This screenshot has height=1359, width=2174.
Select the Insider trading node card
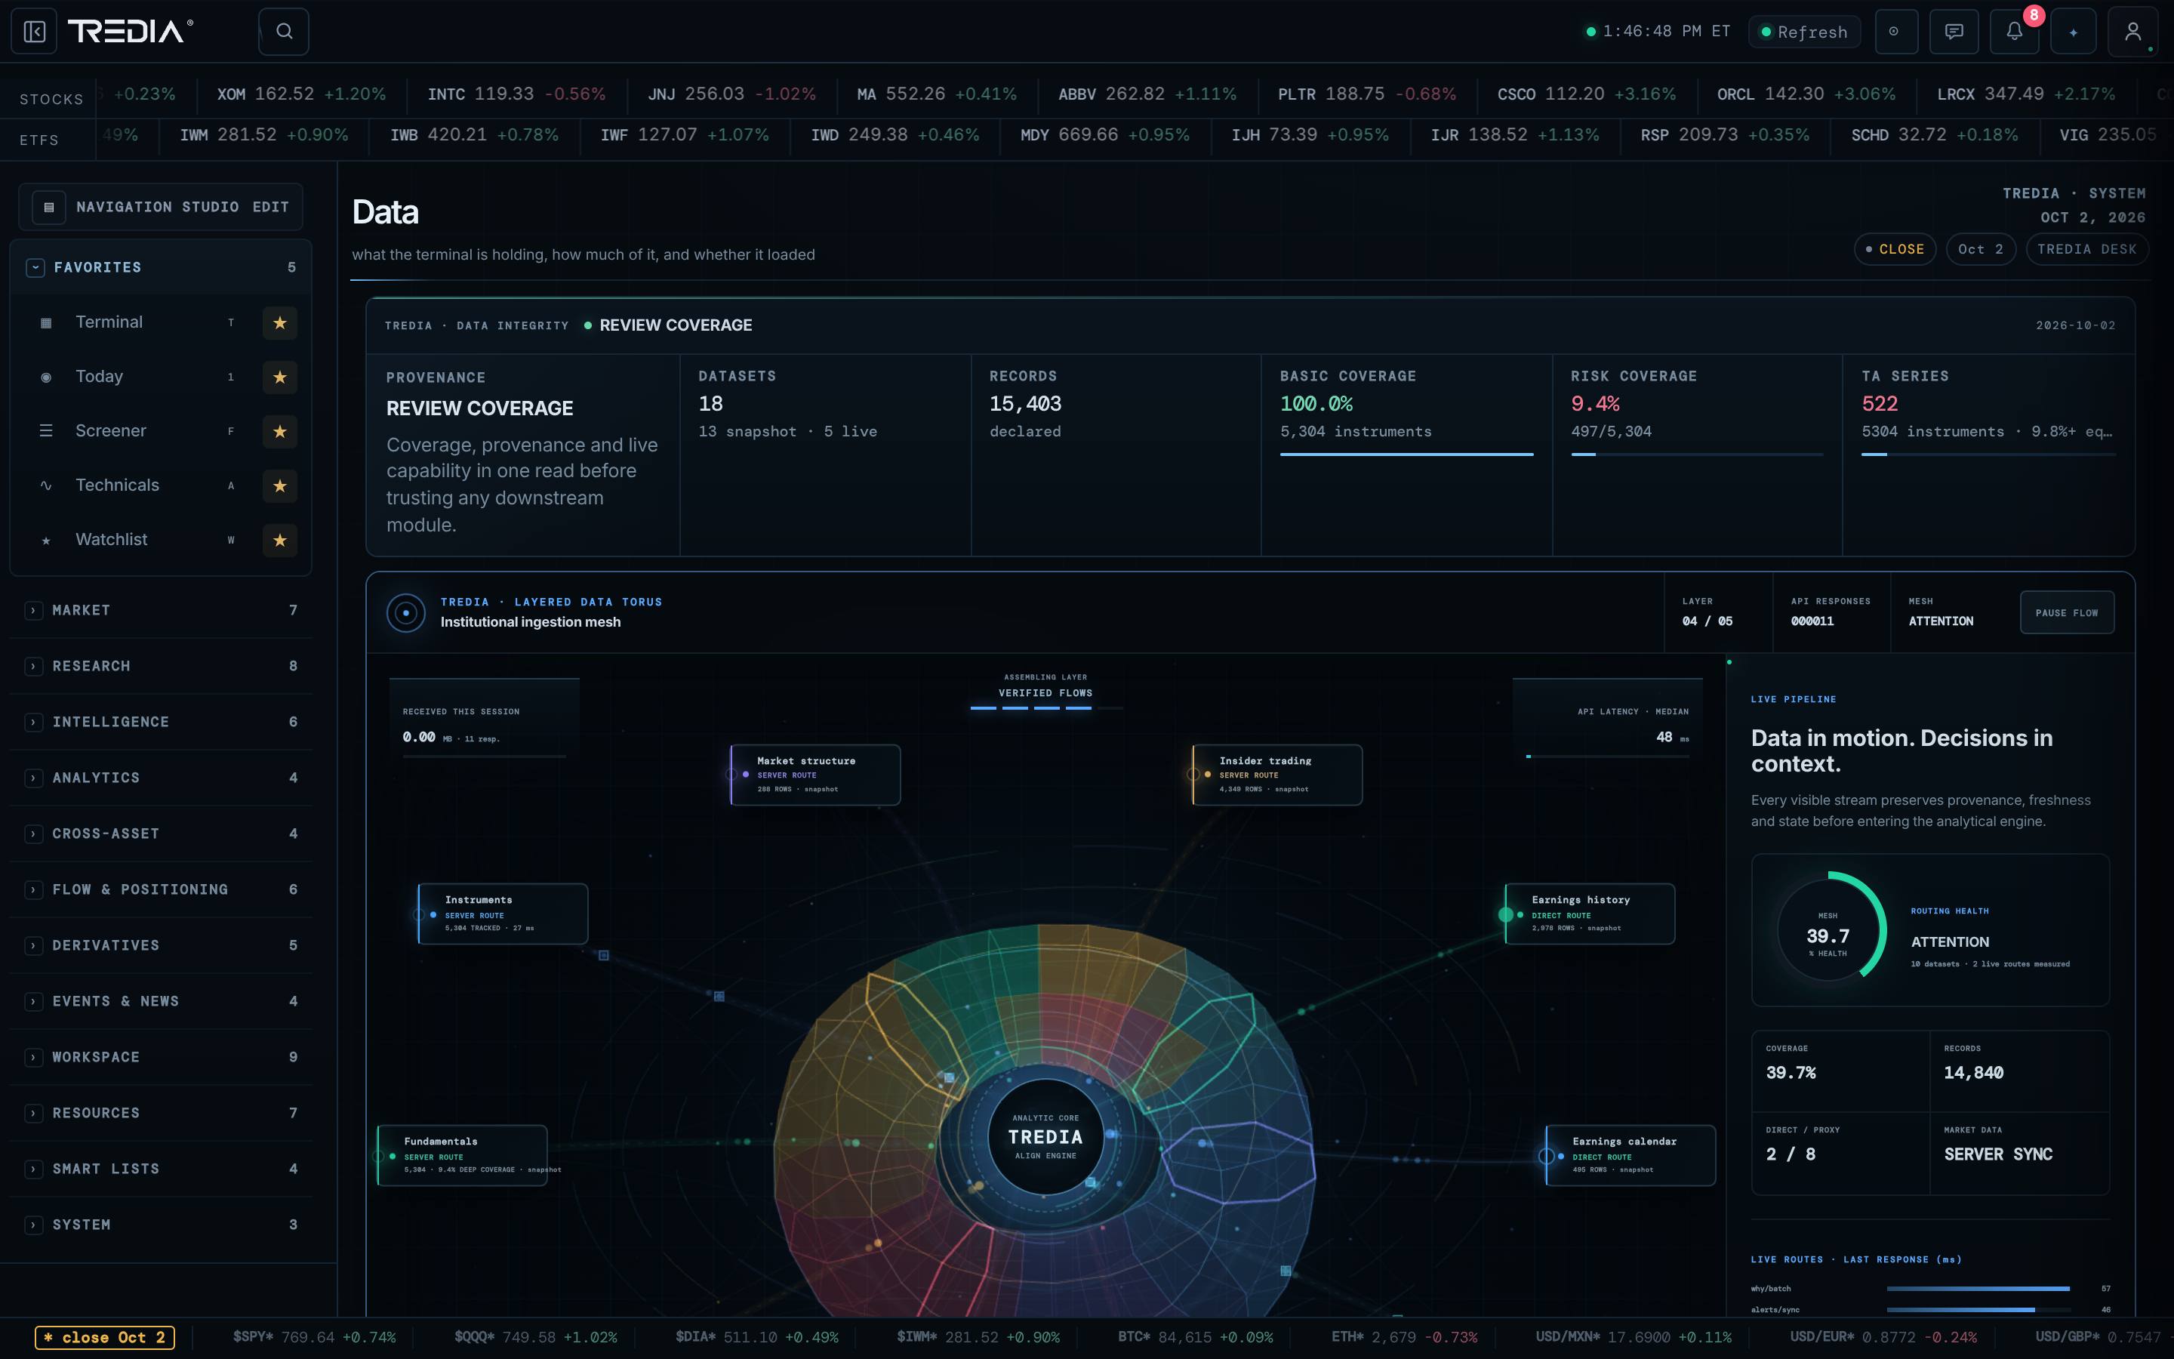point(1276,775)
